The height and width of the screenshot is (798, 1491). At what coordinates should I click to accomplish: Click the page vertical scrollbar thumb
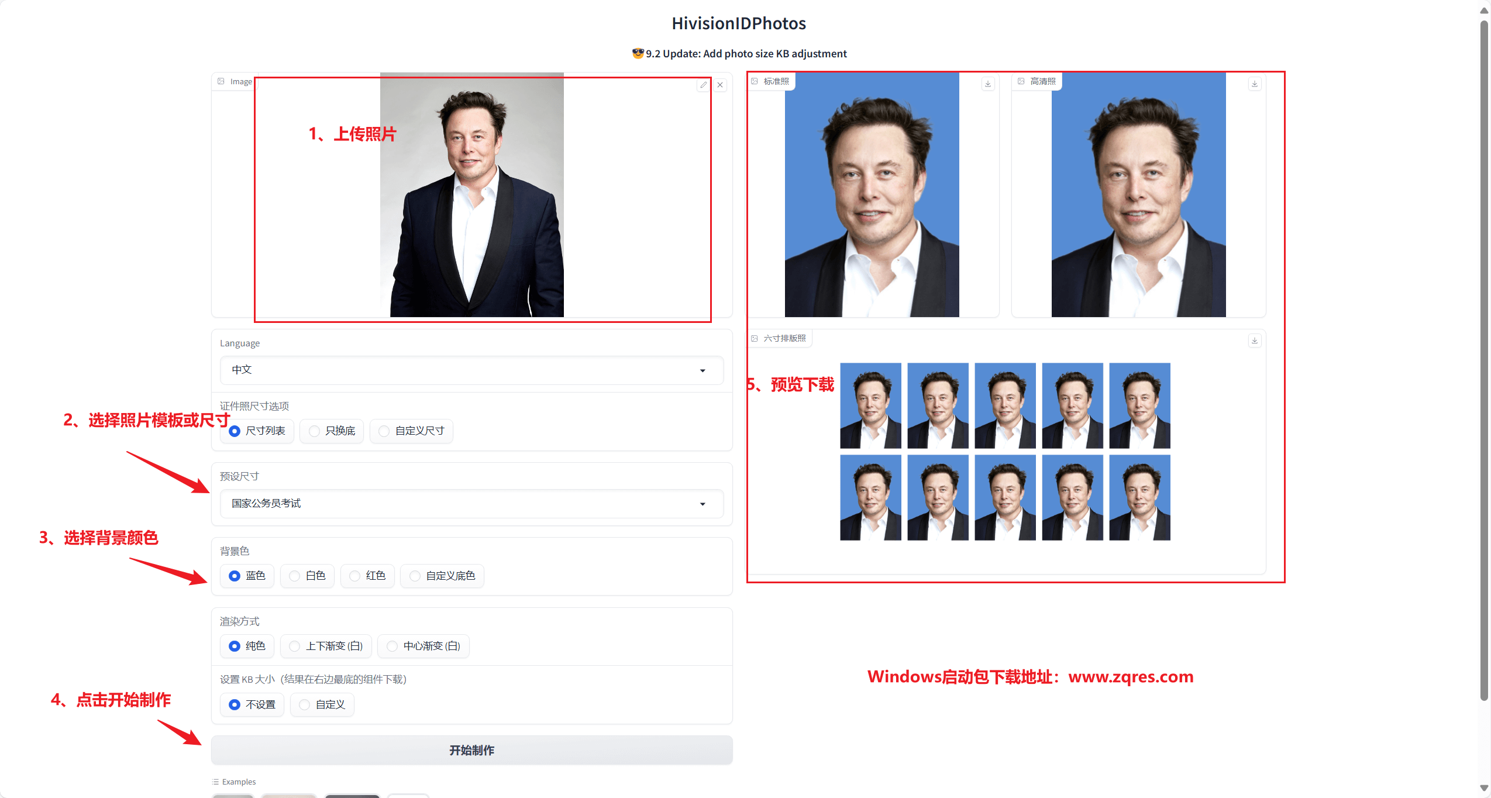pos(1484,360)
